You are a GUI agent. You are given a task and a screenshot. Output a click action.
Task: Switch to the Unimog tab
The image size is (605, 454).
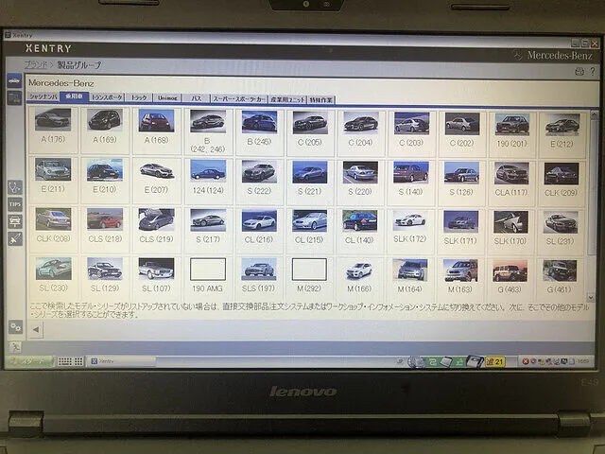(167, 98)
